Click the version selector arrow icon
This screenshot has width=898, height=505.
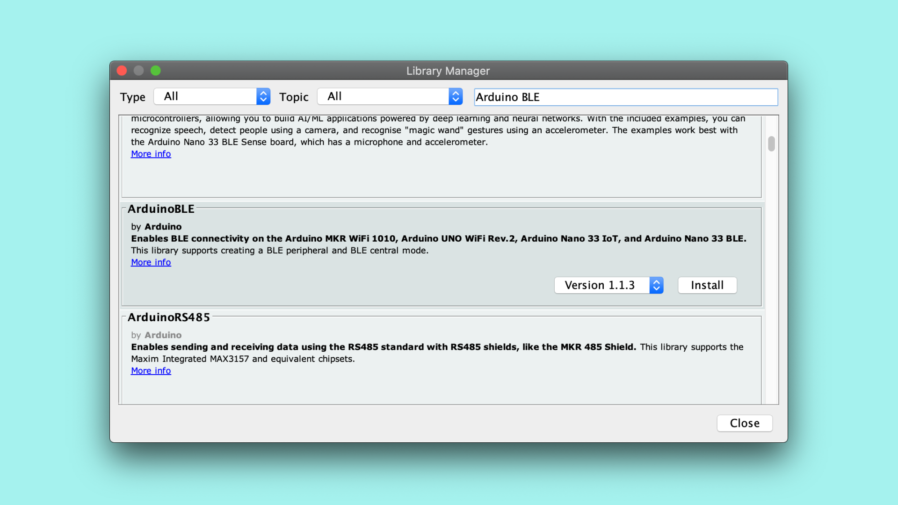click(656, 285)
